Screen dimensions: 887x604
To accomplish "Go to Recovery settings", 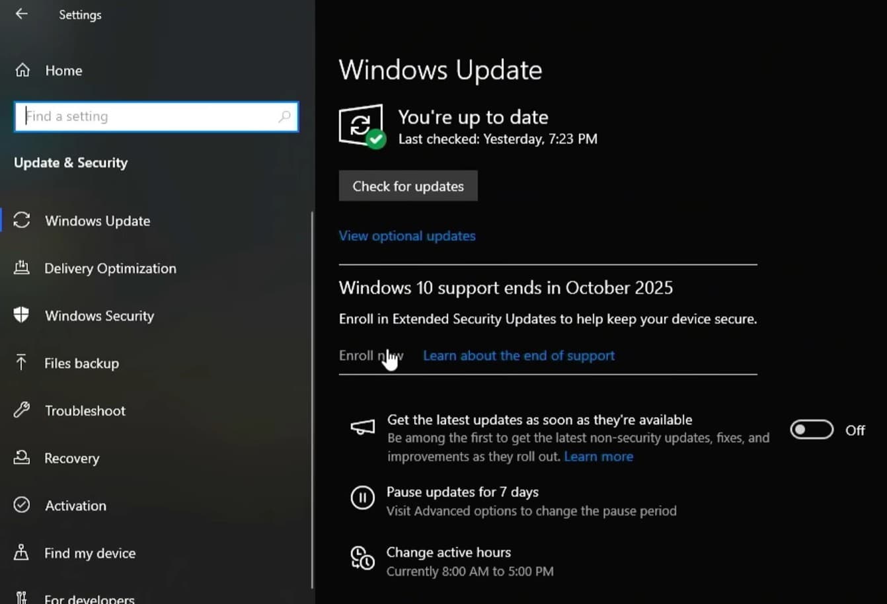I will (x=71, y=458).
